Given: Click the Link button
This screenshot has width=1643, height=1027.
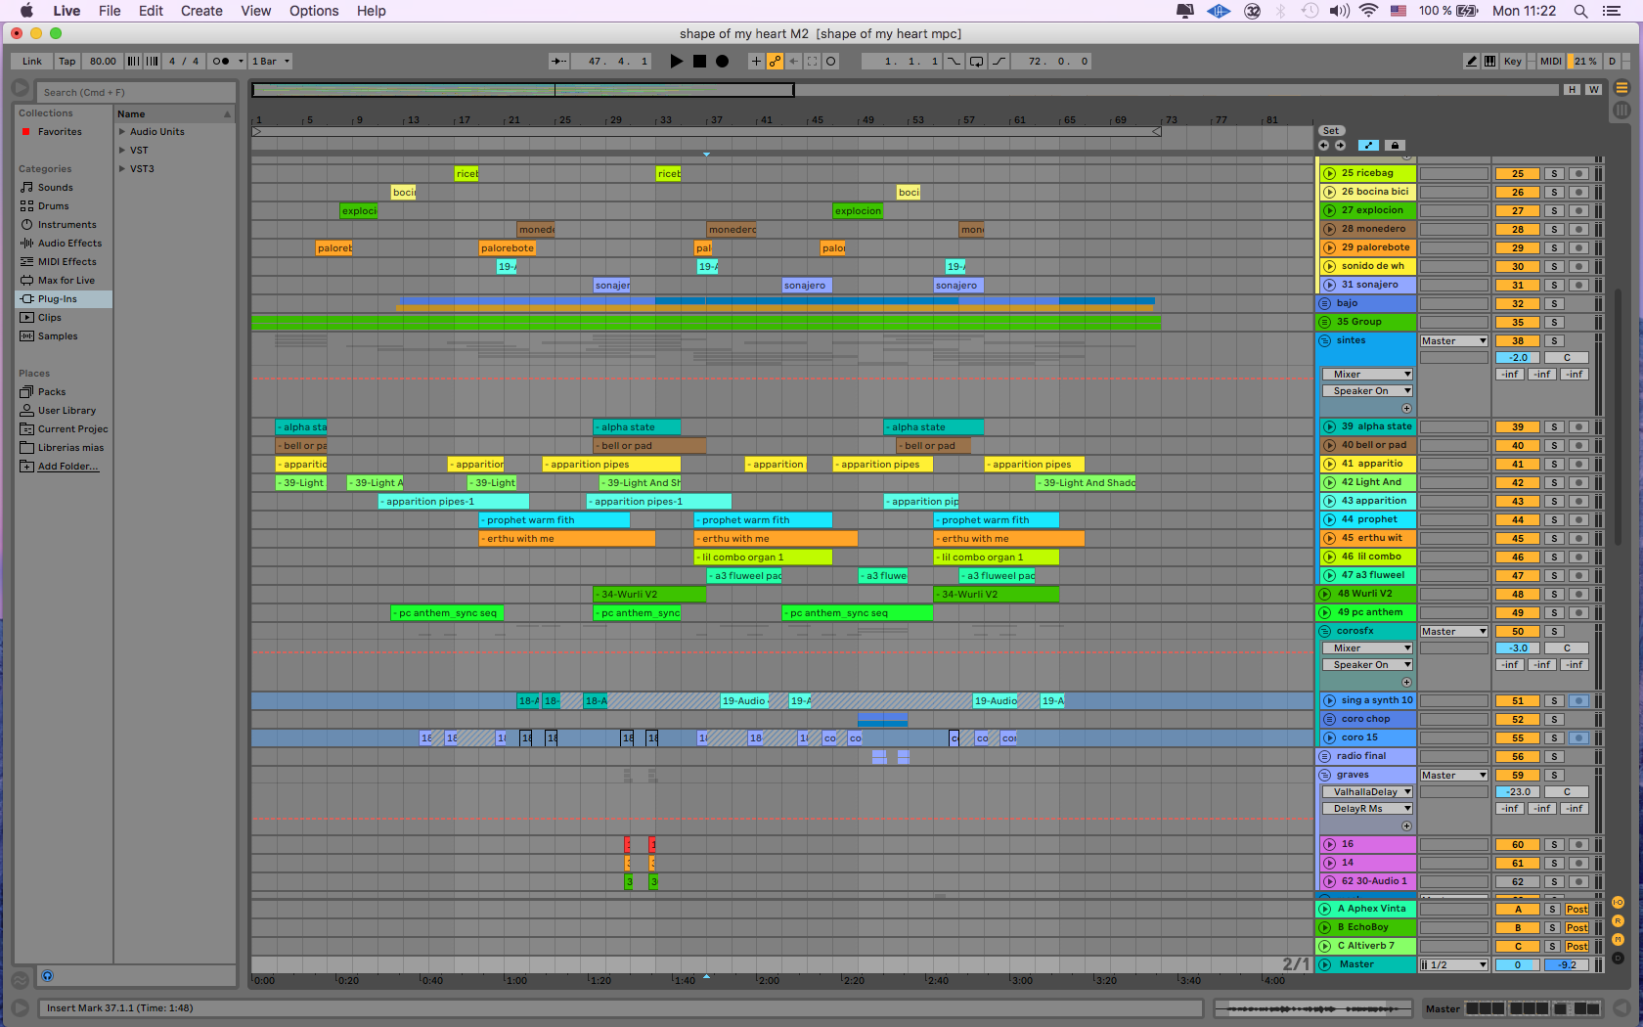Looking at the screenshot, I should click(x=32, y=61).
